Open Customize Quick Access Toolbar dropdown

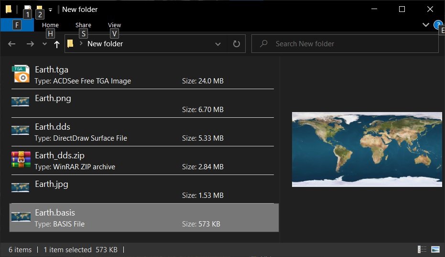50,10
